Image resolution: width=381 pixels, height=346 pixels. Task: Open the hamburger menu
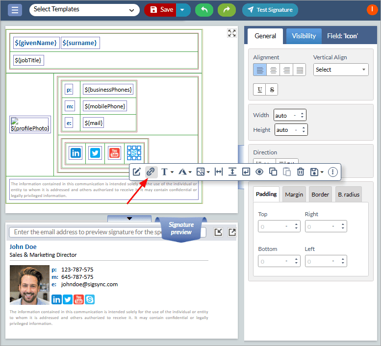[15, 10]
